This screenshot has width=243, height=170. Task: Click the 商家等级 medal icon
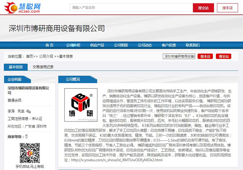pyautogui.click(x=26, y=137)
